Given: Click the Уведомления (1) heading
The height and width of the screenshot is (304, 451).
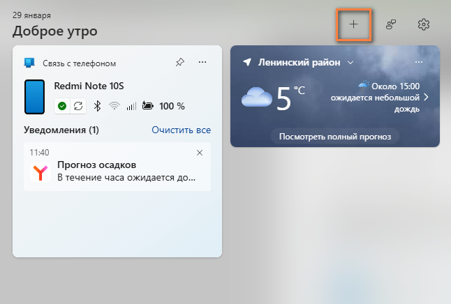Looking at the screenshot, I should click(x=61, y=130).
